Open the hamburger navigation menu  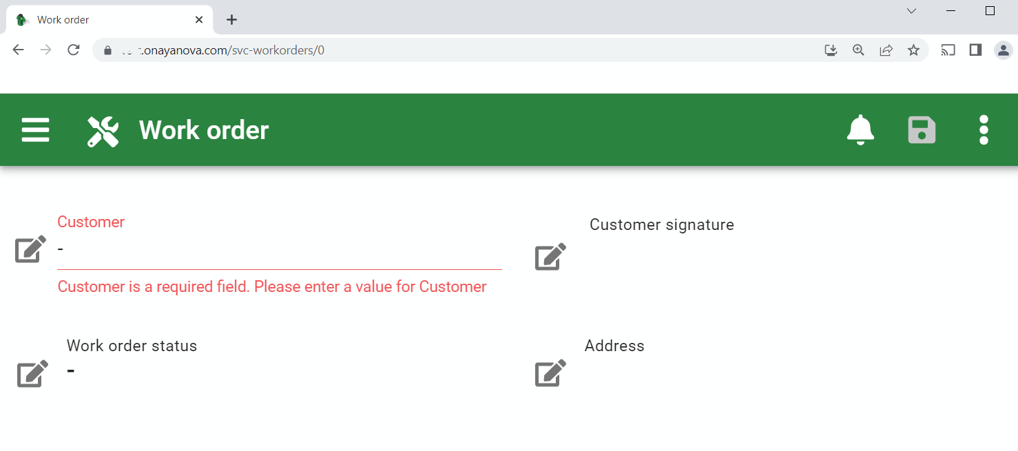point(35,129)
